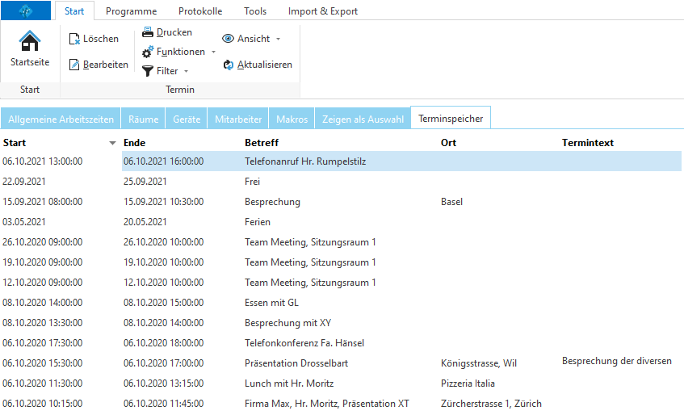
Task: Click the Königsstrasse, Wil location cell
Action: pos(479,363)
